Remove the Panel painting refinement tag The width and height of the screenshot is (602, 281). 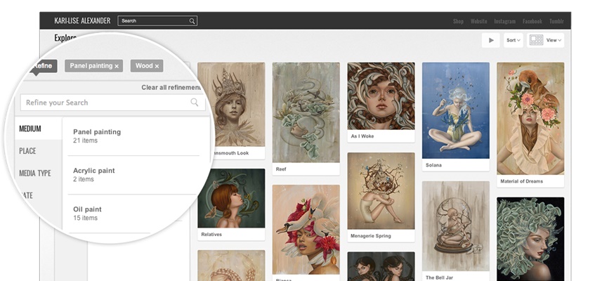coord(117,66)
